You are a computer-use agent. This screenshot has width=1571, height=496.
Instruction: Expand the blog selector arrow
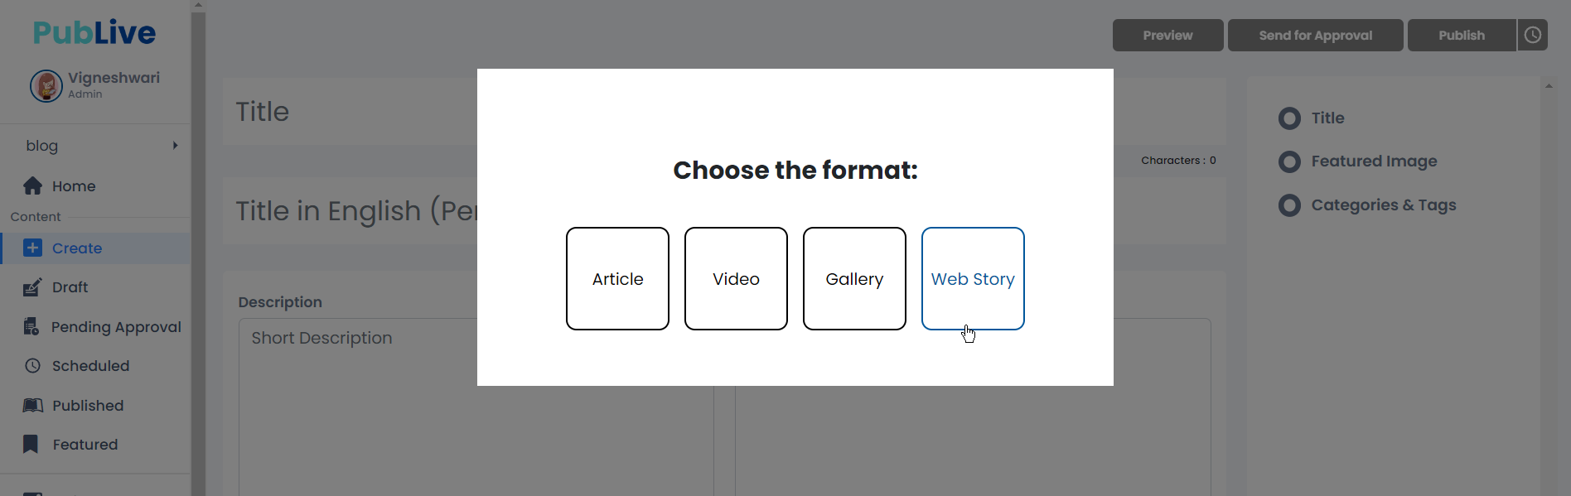[175, 146]
